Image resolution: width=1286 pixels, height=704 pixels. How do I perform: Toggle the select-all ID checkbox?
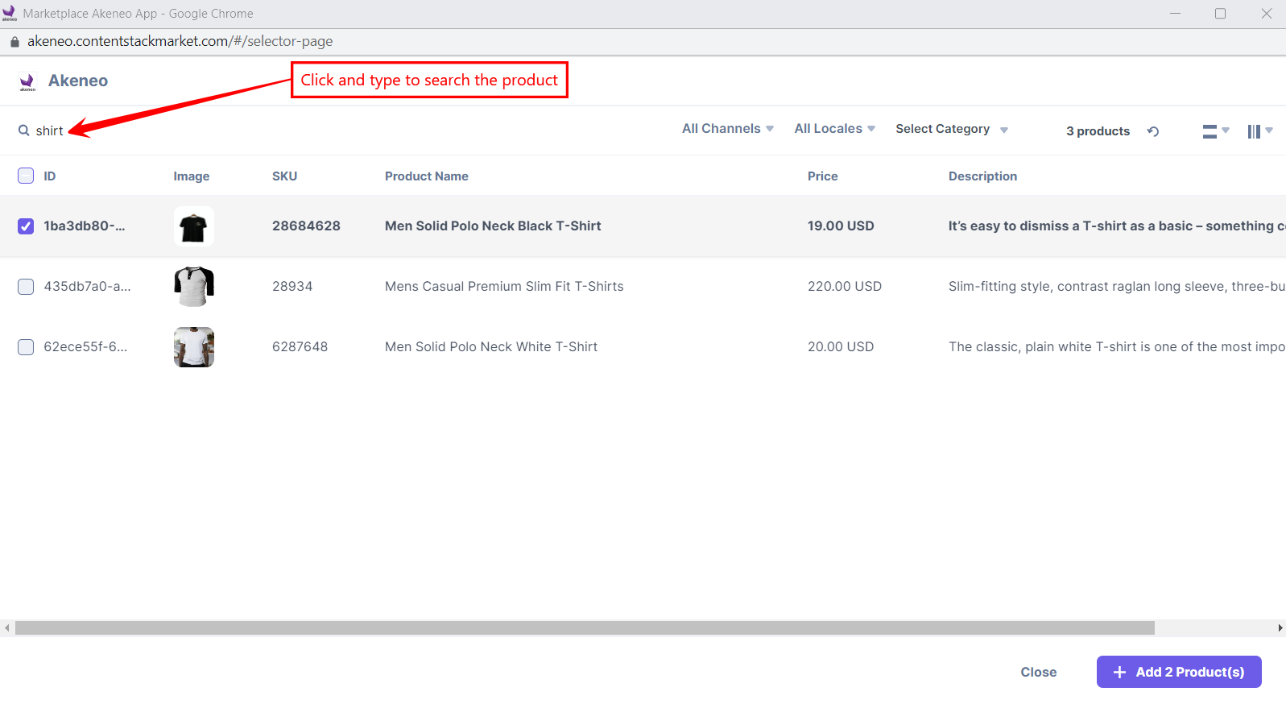click(x=26, y=176)
